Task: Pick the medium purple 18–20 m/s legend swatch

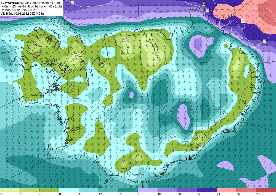Action: [x=168, y=190]
